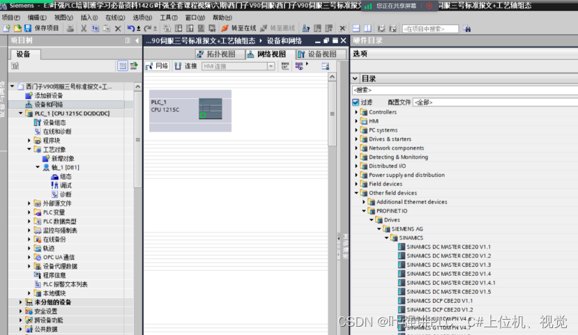
Task: Click the catalog 搜索 search field
Action: pyautogui.click(x=465, y=90)
